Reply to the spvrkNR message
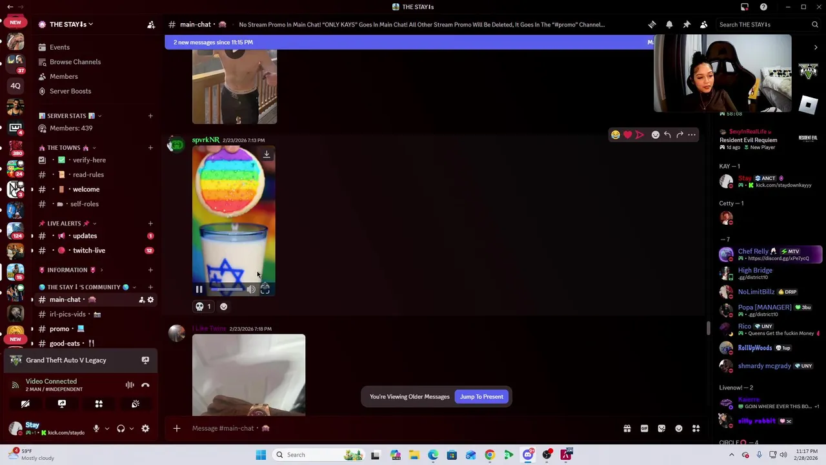This screenshot has width=826, height=465. pos(667,135)
